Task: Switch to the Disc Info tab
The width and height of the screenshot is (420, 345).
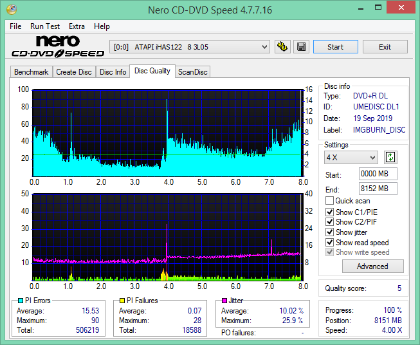Action: 113,72
